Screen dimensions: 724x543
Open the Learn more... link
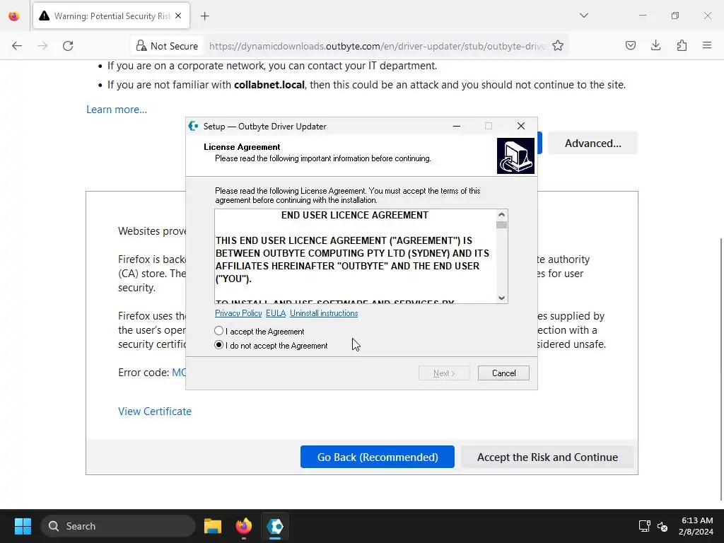[x=117, y=110]
